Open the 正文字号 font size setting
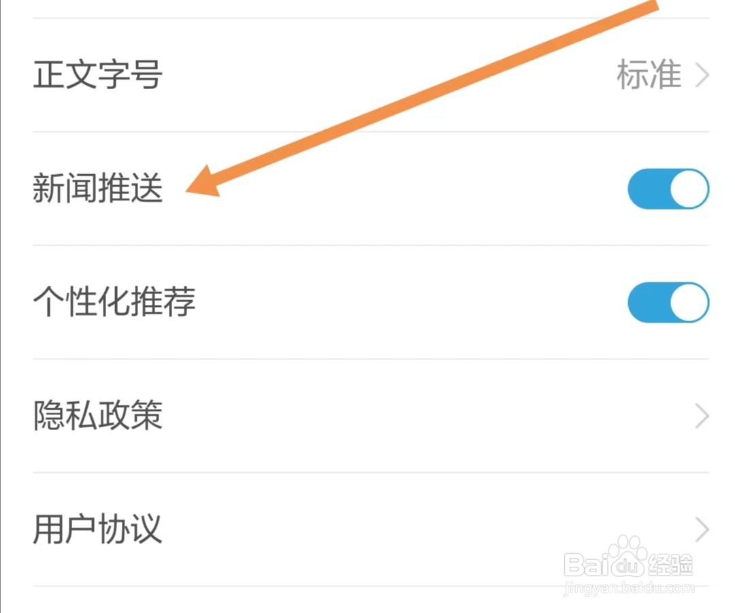 point(371,75)
